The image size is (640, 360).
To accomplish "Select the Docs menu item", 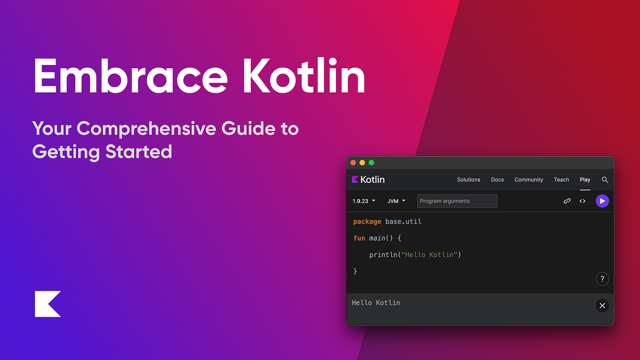I will coord(497,180).
